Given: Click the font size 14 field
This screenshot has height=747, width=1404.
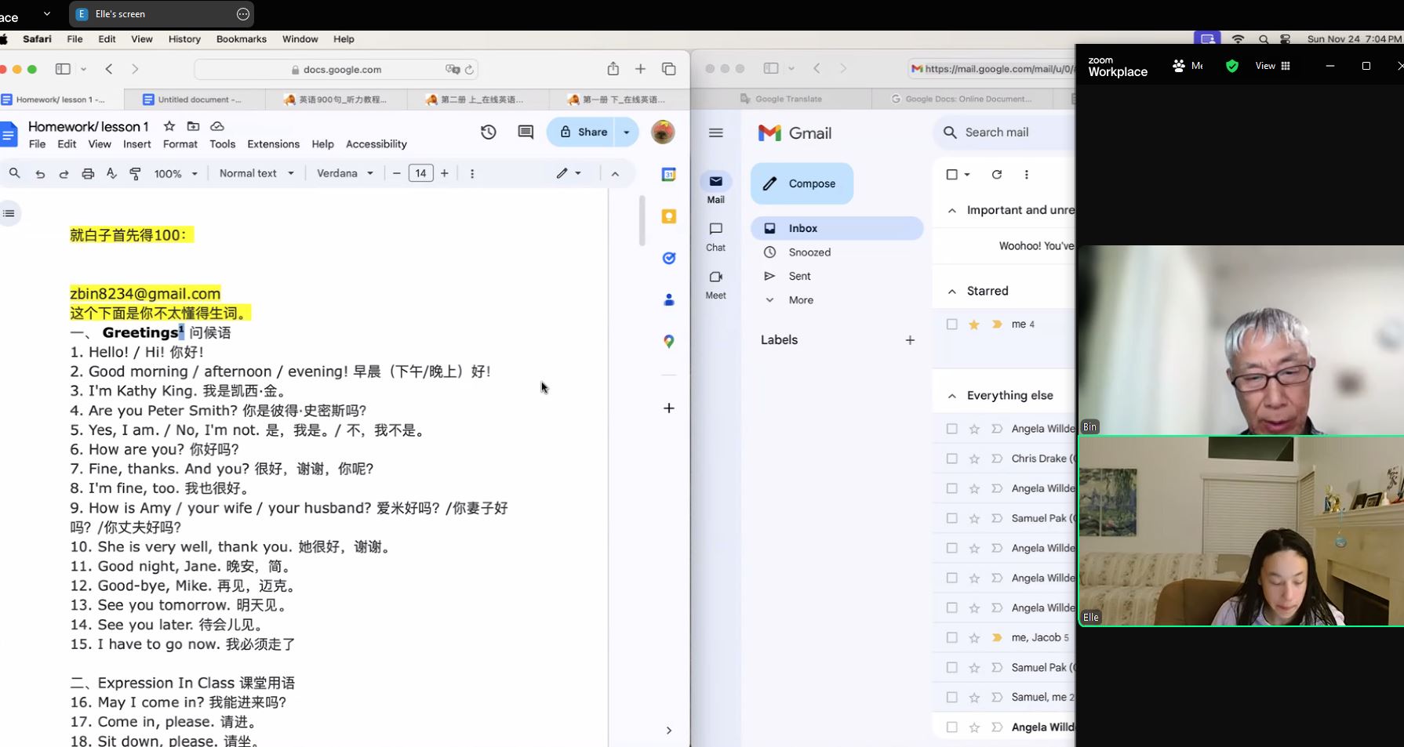Looking at the screenshot, I should tap(421, 173).
